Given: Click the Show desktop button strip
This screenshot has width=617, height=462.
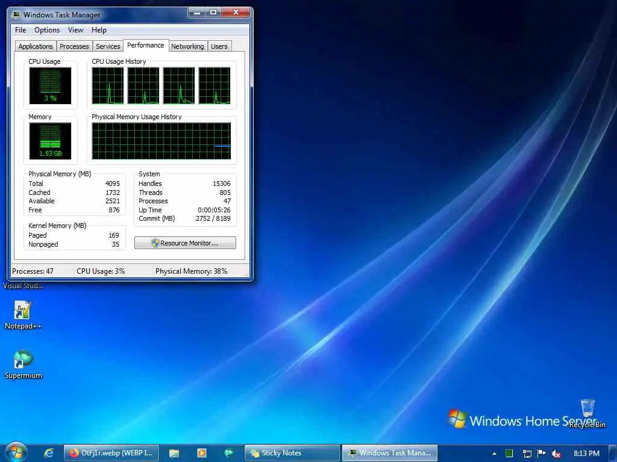Looking at the screenshot, I should [x=613, y=454].
